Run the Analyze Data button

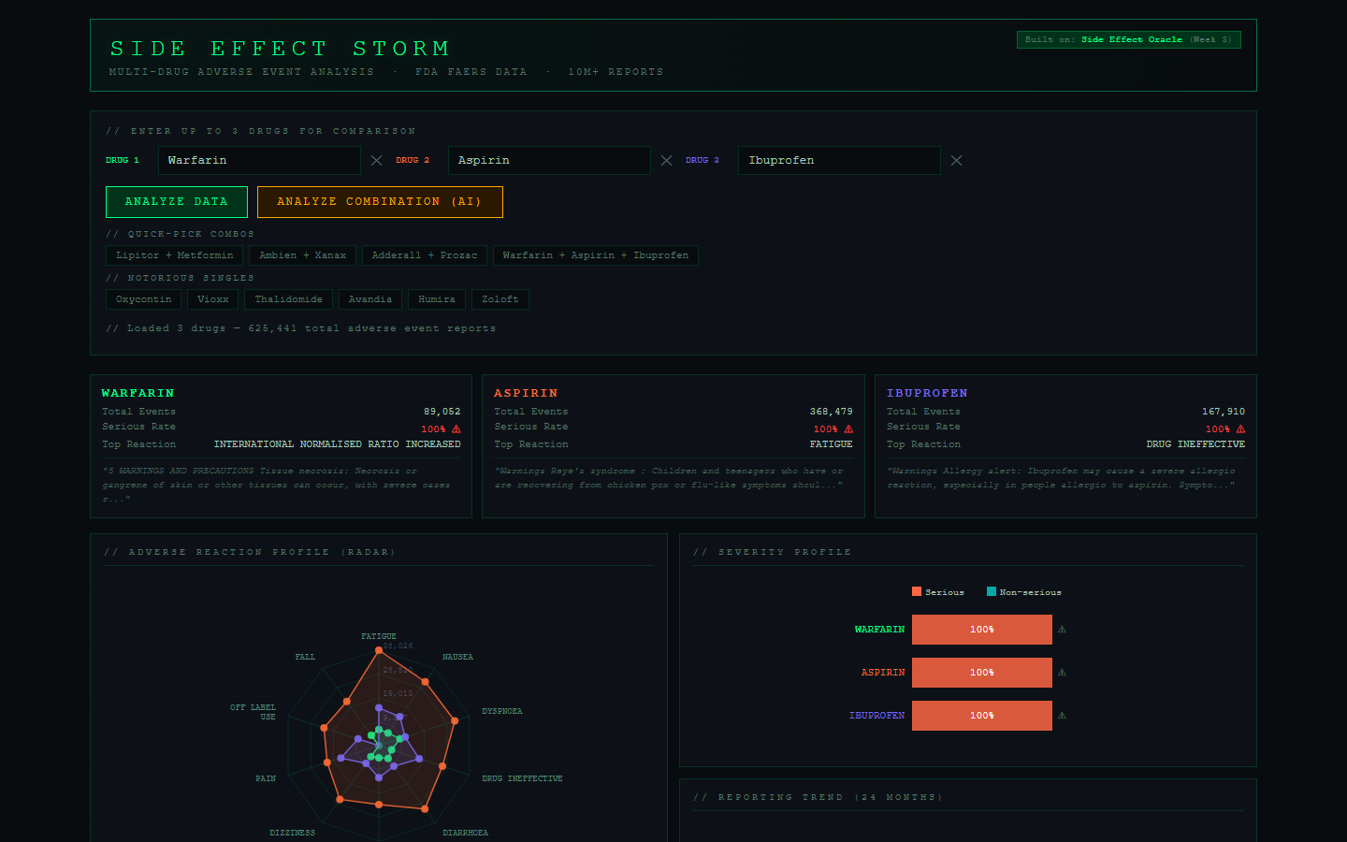[177, 202]
